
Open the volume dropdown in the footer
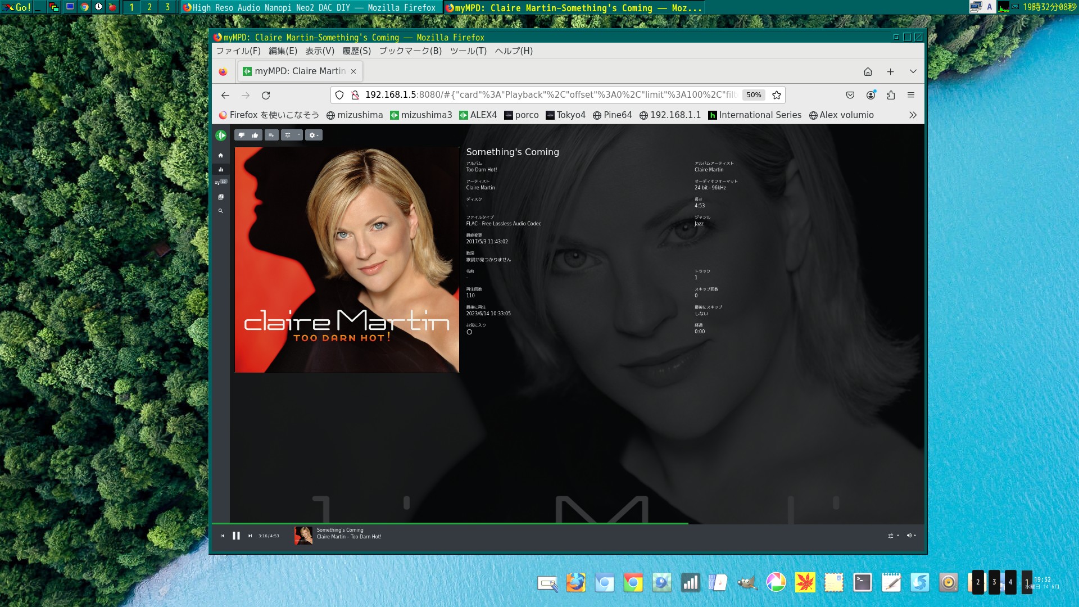click(x=911, y=536)
